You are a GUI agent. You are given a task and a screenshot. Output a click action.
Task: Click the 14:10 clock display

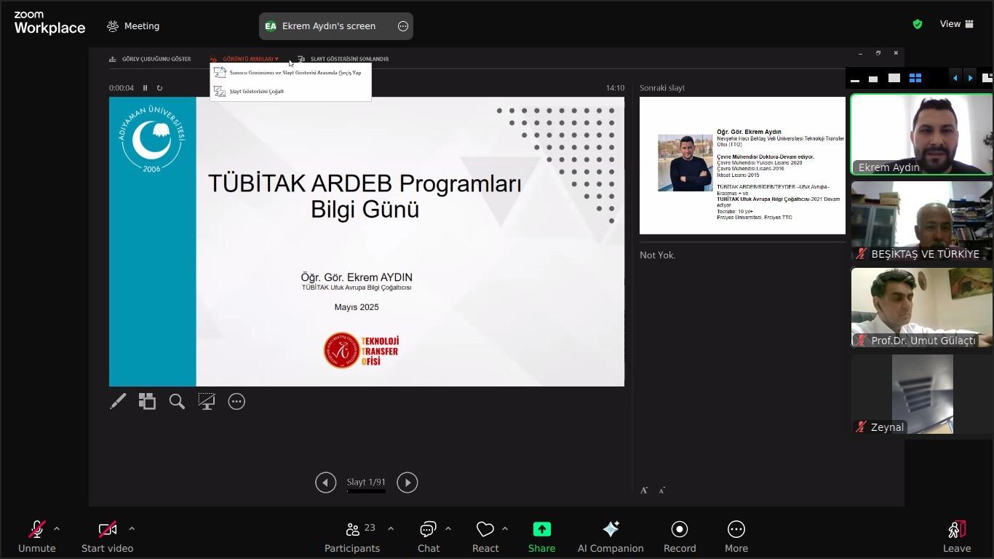coord(615,88)
